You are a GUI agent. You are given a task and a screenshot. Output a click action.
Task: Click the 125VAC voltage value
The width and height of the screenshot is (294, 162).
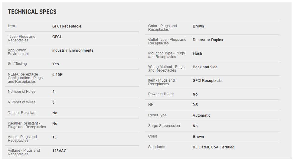click(59, 151)
